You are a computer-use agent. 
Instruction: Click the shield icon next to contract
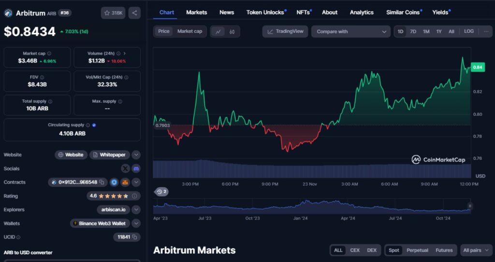tap(114, 182)
